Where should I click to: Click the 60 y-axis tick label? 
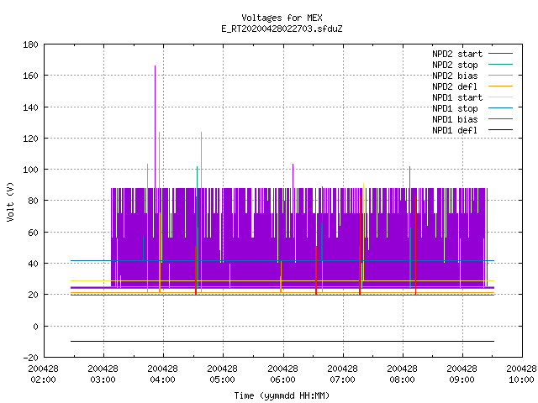33,233
